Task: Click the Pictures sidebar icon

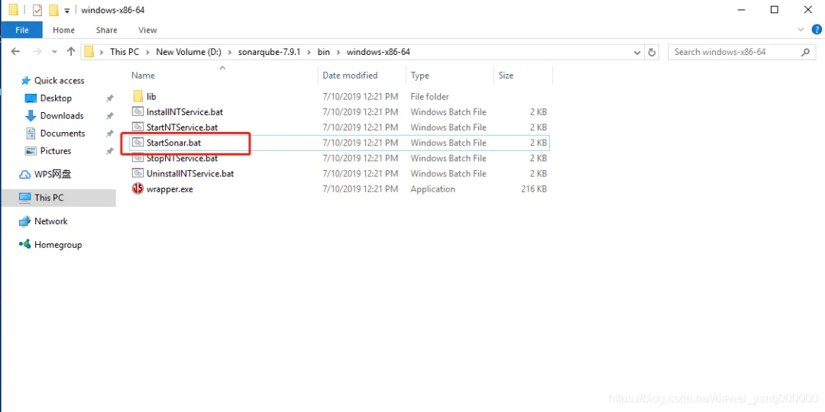Action: [31, 151]
